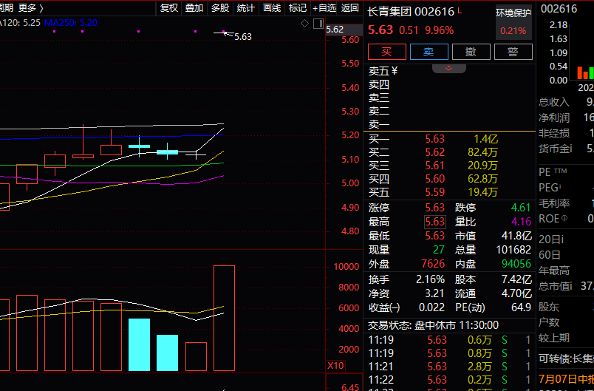Screen dimensions: 594x391
Task: Click the 可转债 convertible bond link
Action: (566, 358)
